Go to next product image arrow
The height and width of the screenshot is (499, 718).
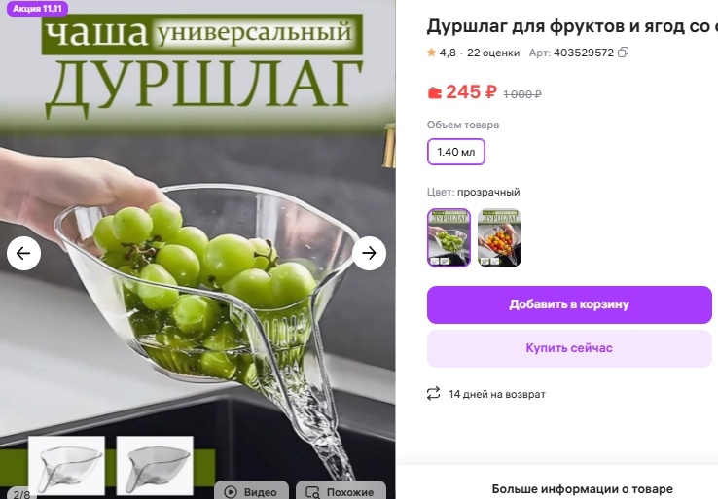pos(369,253)
